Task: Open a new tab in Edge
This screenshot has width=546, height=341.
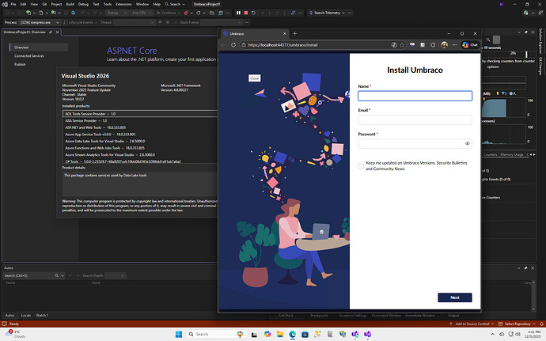Action: [295, 34]
